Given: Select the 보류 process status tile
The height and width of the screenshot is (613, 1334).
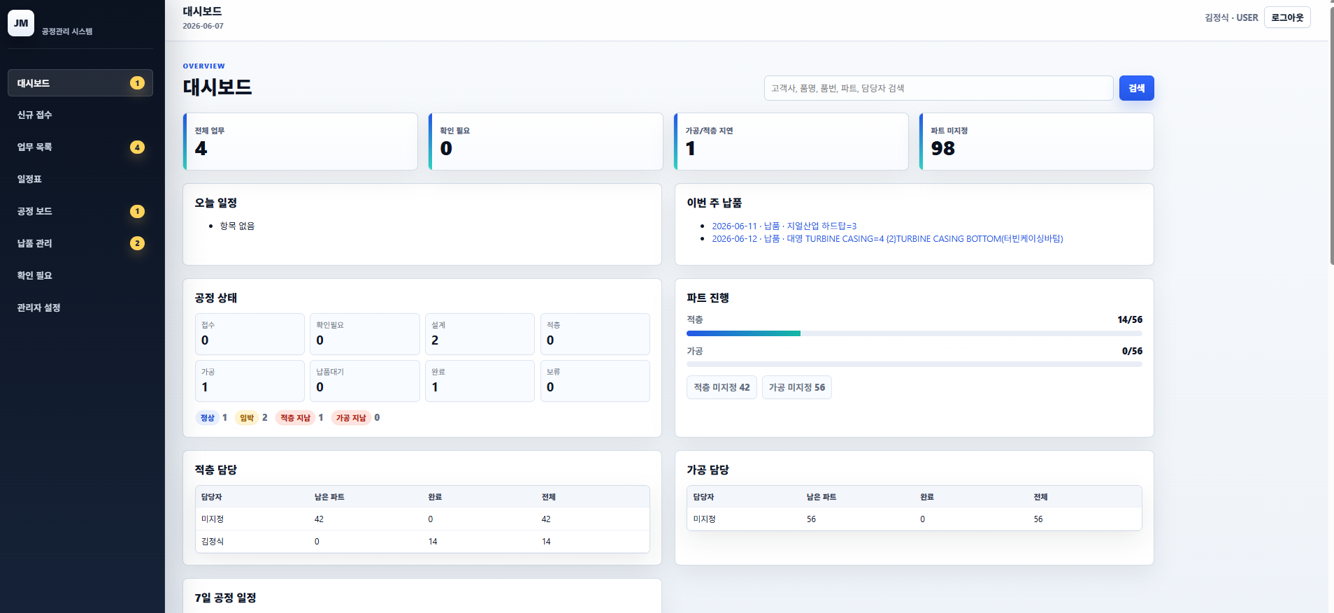Looking at the screenshot, I should point(595,381).
